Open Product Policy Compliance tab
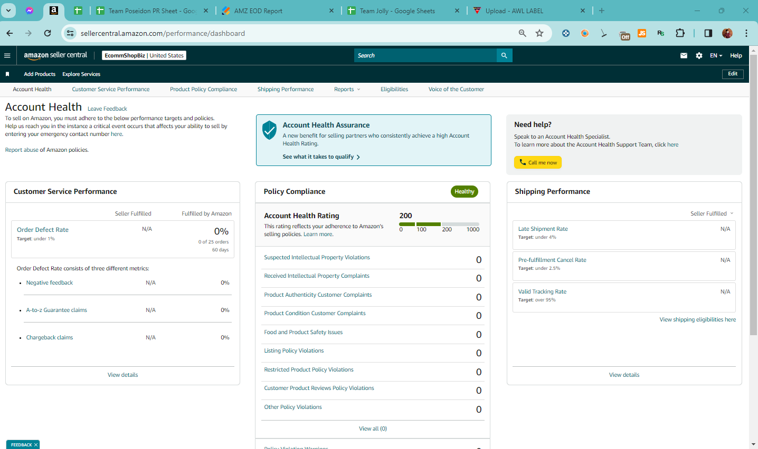 [203, 90]
